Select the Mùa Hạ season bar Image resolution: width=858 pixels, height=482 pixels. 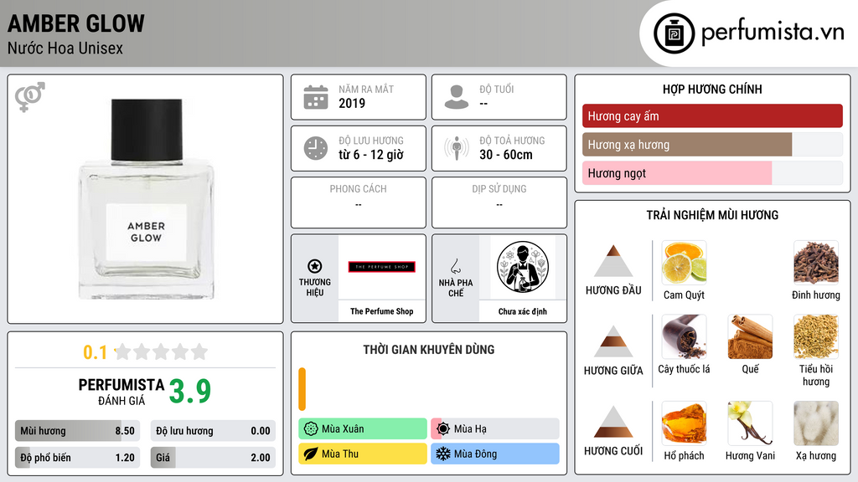point(495,429)
